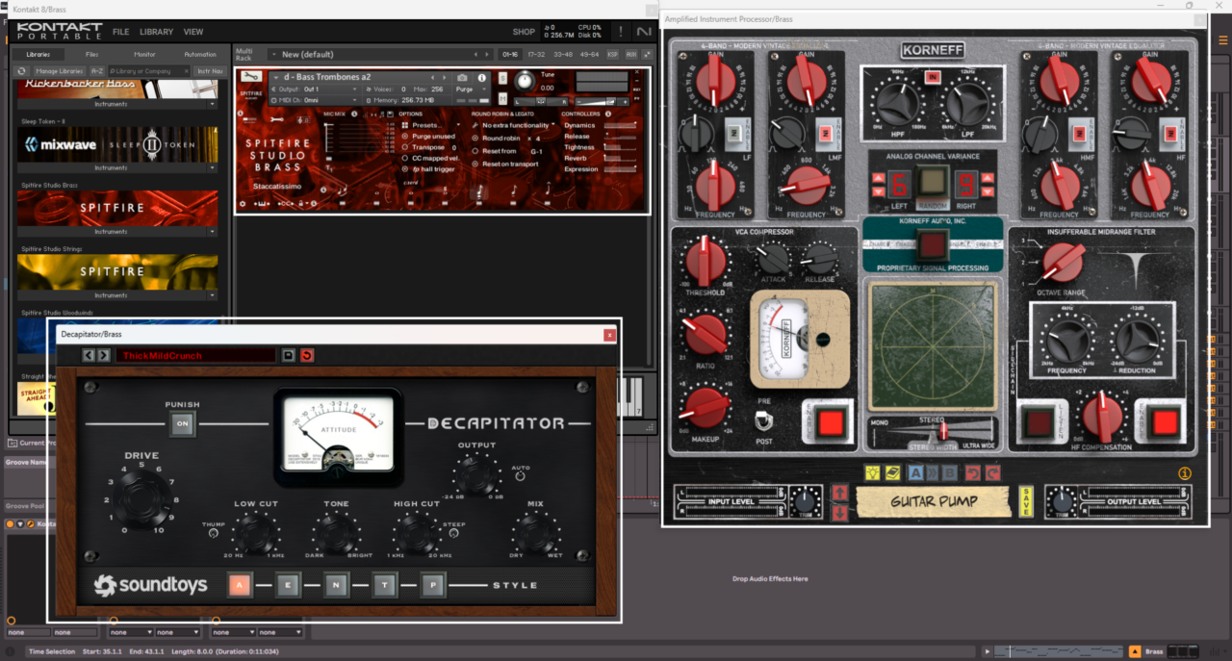The height and width of the screenshot is (661, 1232).
Task: Click Manage Libraries button
Action: coord(59,71)
